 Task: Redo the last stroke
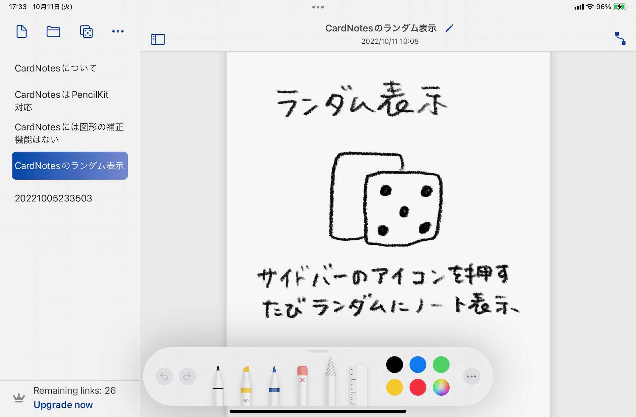[x=187, y=376]
